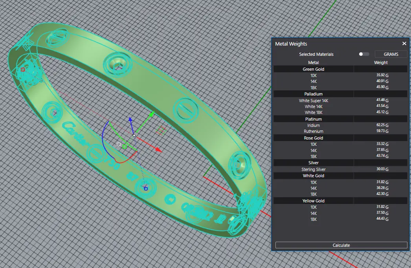Click the blue square gumball scale handle

(x=146, y=189)
